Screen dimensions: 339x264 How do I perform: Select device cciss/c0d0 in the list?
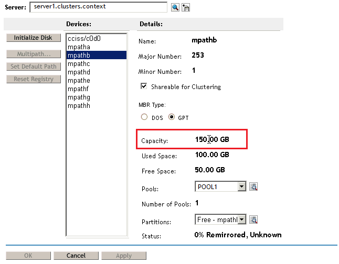[x=97, y=38]
